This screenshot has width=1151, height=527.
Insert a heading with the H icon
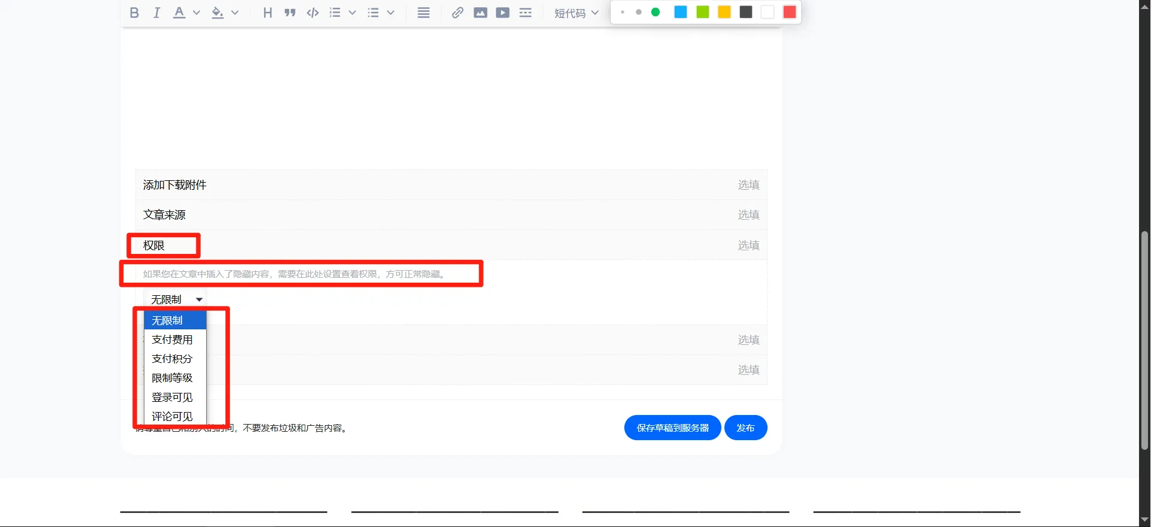coord(267,13)
